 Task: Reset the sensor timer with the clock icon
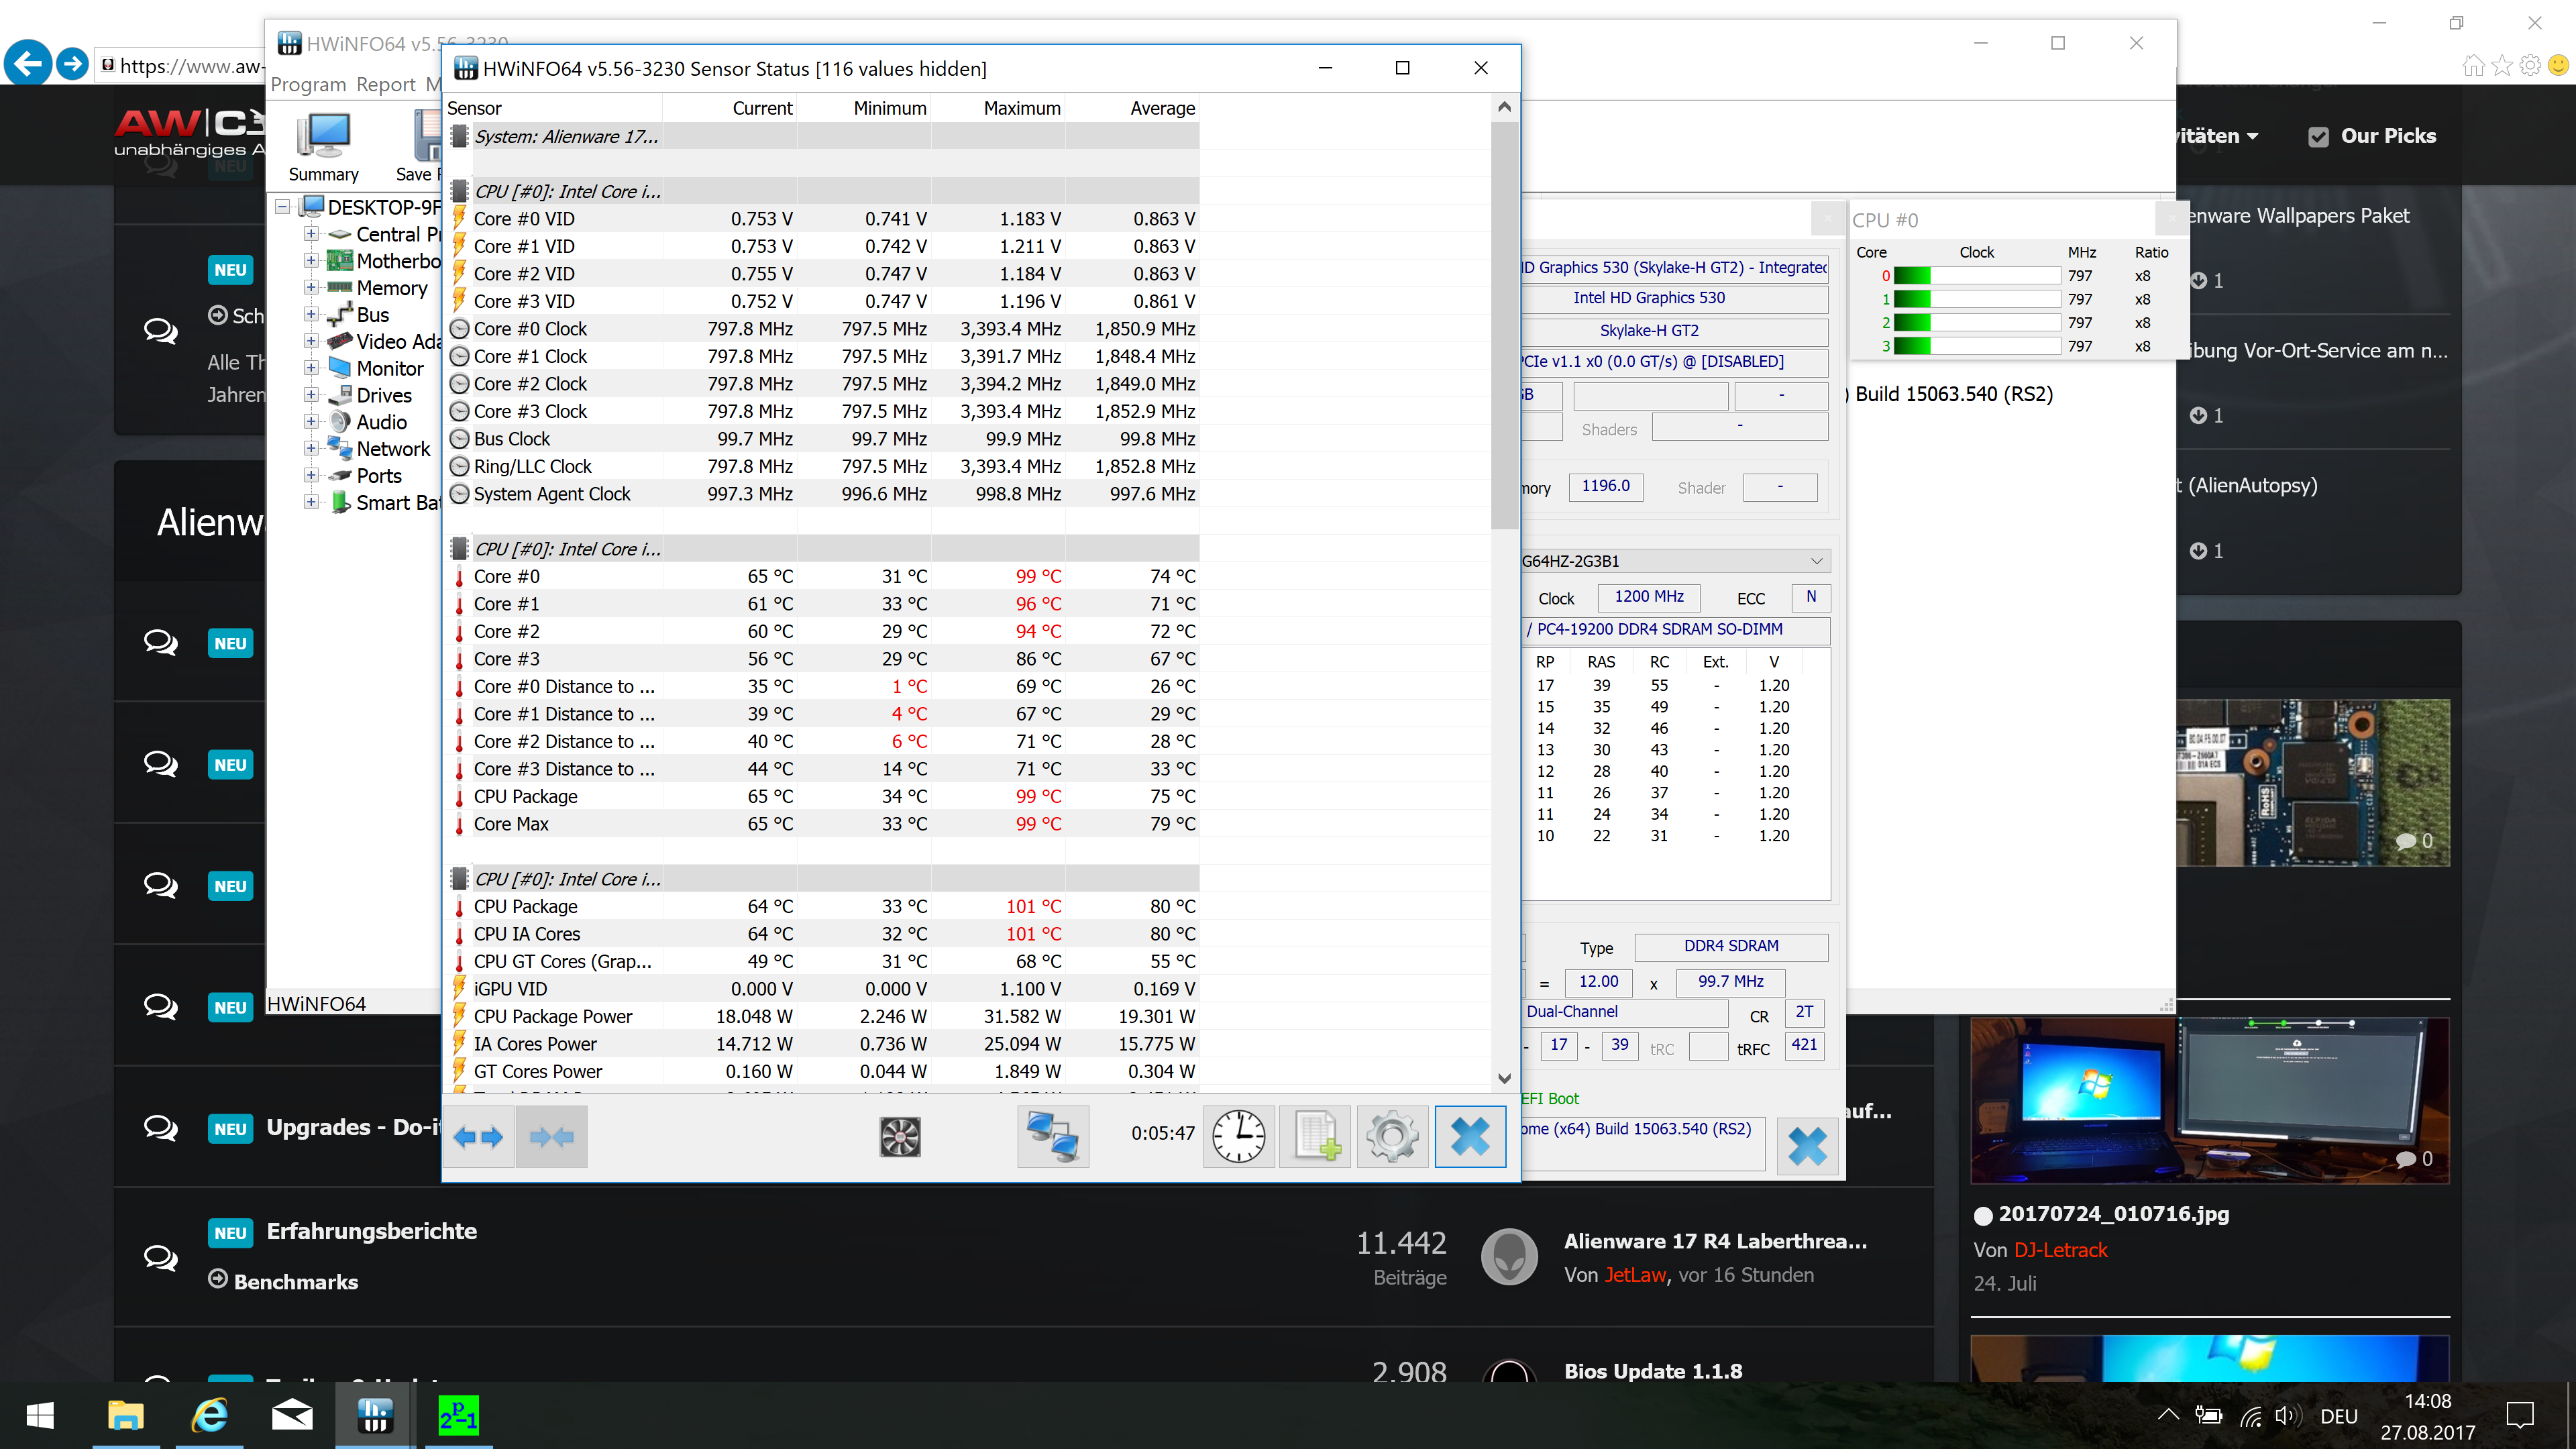pos(1238,1137)
